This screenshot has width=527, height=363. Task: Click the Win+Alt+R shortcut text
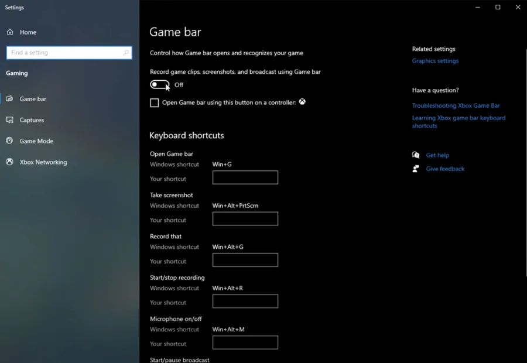228,288
